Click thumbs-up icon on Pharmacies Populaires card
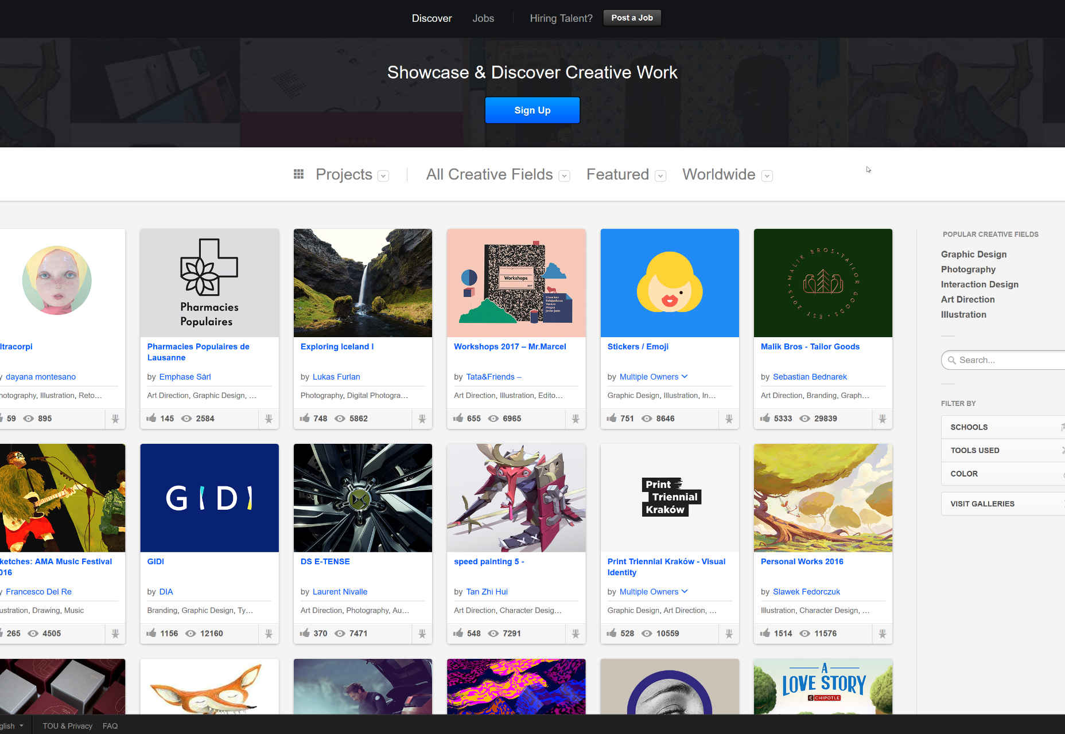The height and width of the screenshot is (734, 1065). 151,418
